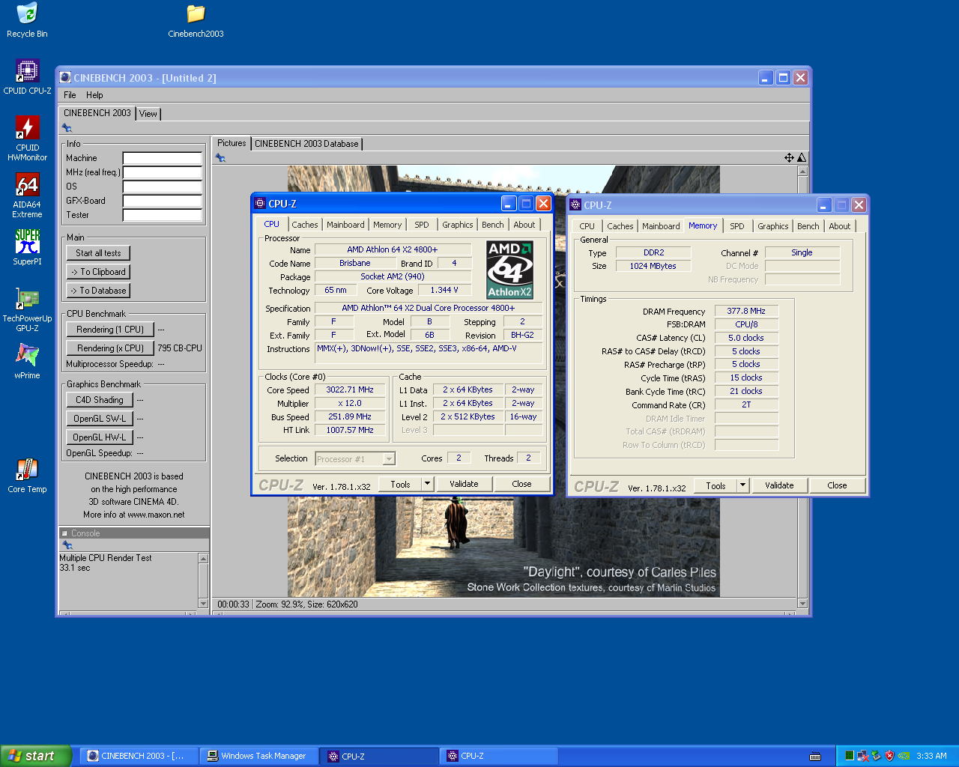The height and width of the screenshot is (767, 959).
Task: Click the front CPU-Z title bar icon
Action: point(260,203)
